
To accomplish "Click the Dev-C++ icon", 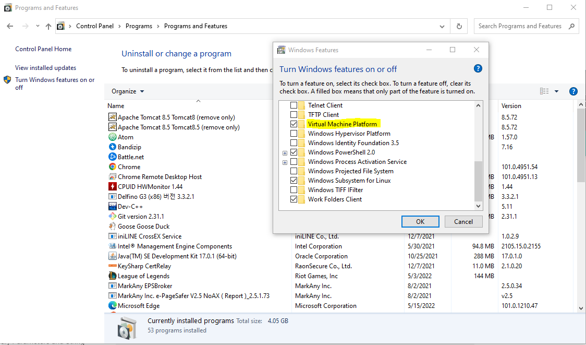I will [x=112, y=206].
